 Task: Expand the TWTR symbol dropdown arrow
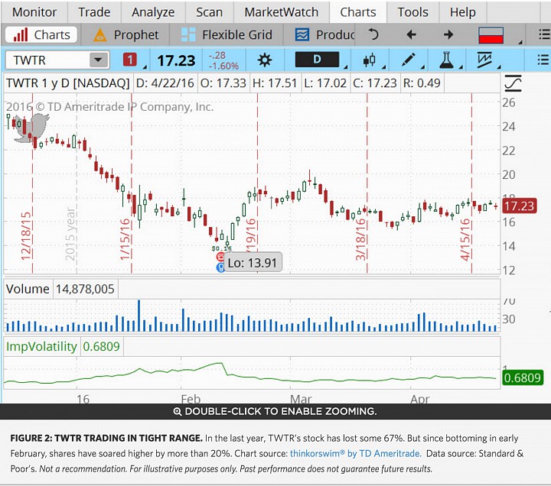click(99, 60)
